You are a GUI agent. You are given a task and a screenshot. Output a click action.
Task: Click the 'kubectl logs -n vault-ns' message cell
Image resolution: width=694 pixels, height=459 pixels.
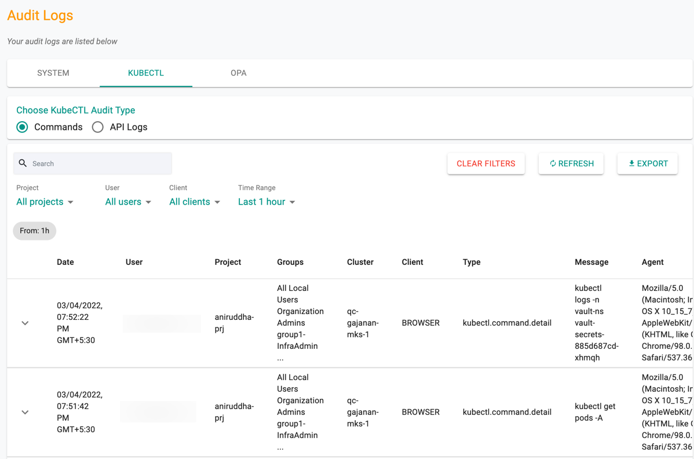[597, 323]
